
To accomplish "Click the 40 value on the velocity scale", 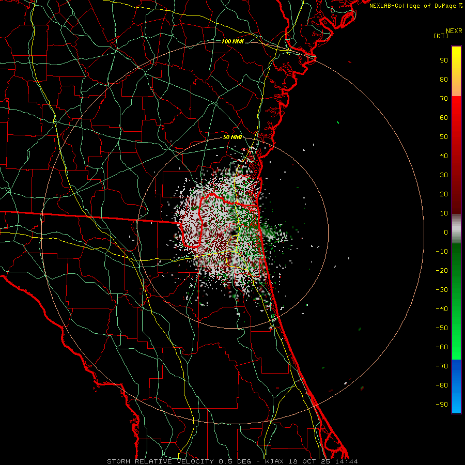I will 444,156.
